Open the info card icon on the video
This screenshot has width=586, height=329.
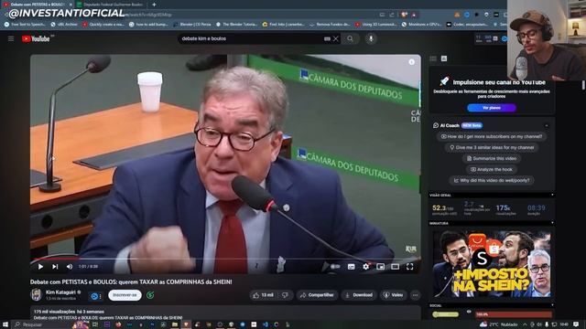[x=411, y=62]
